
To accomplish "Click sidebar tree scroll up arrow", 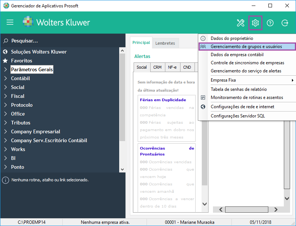I will click(122, 51).
